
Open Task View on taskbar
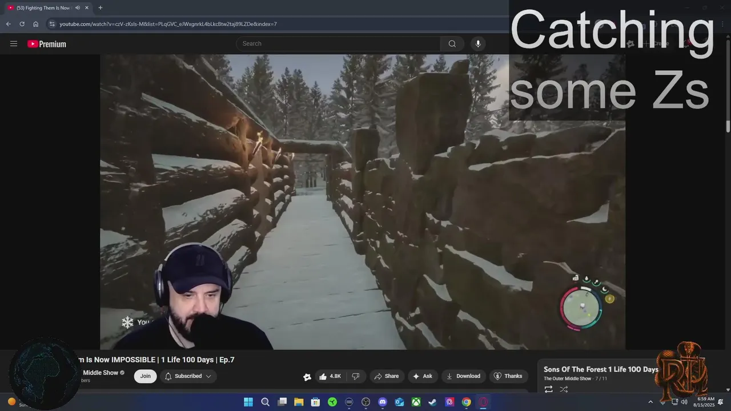click(282, 402)
